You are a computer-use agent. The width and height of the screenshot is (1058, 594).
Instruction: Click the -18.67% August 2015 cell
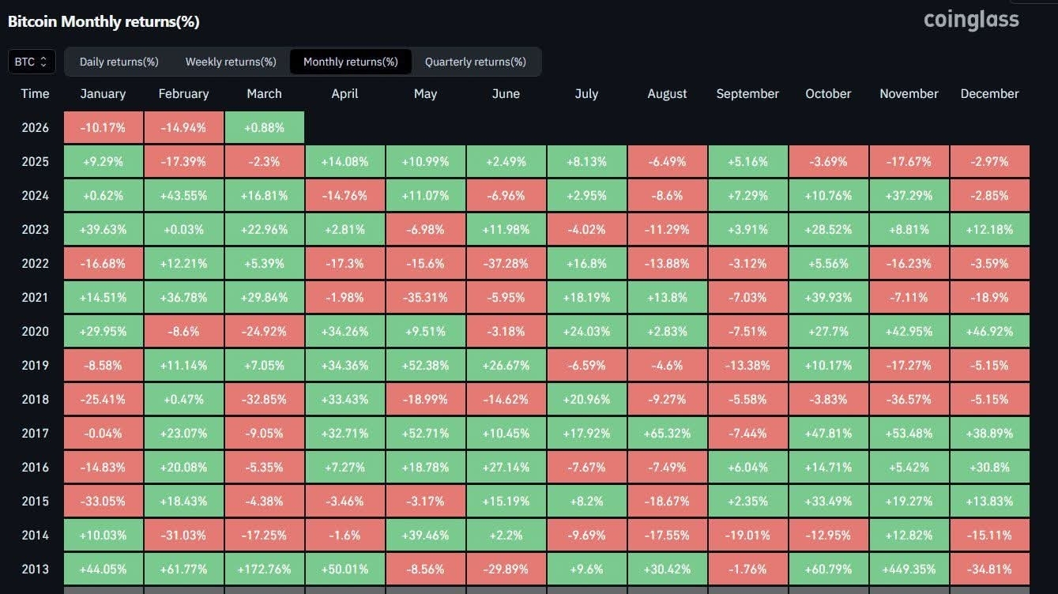point(667,501)
